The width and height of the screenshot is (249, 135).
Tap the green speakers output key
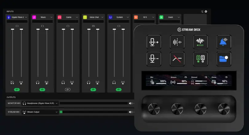(x=200, y=59)
